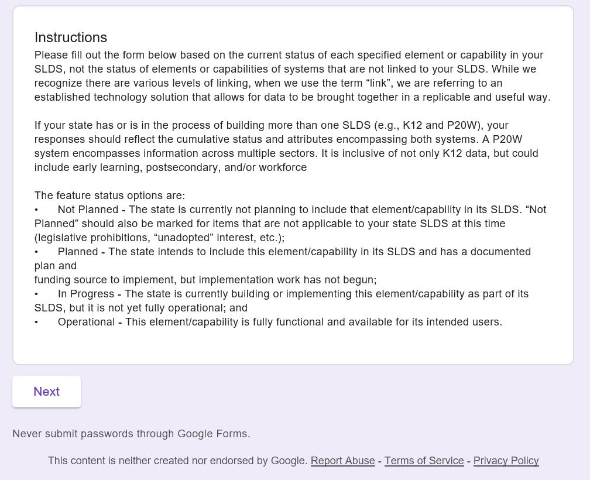Open the Privacy Policy link
The height and width of the screenshot is (480, 590).
pos(506,461)
